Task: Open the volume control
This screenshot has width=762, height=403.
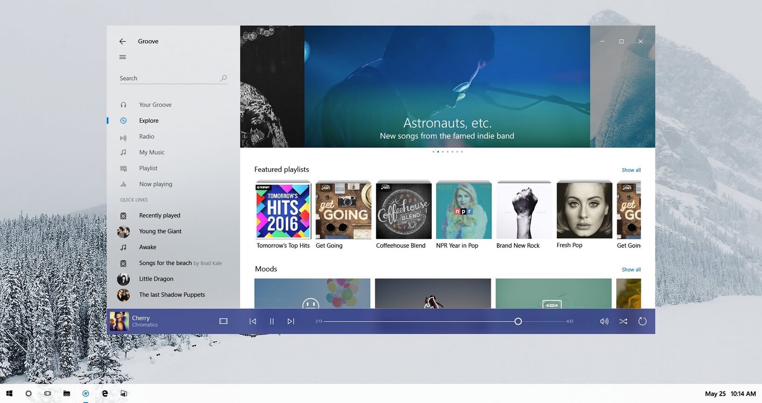Action: pyautogui.click(x=604, y=321)
